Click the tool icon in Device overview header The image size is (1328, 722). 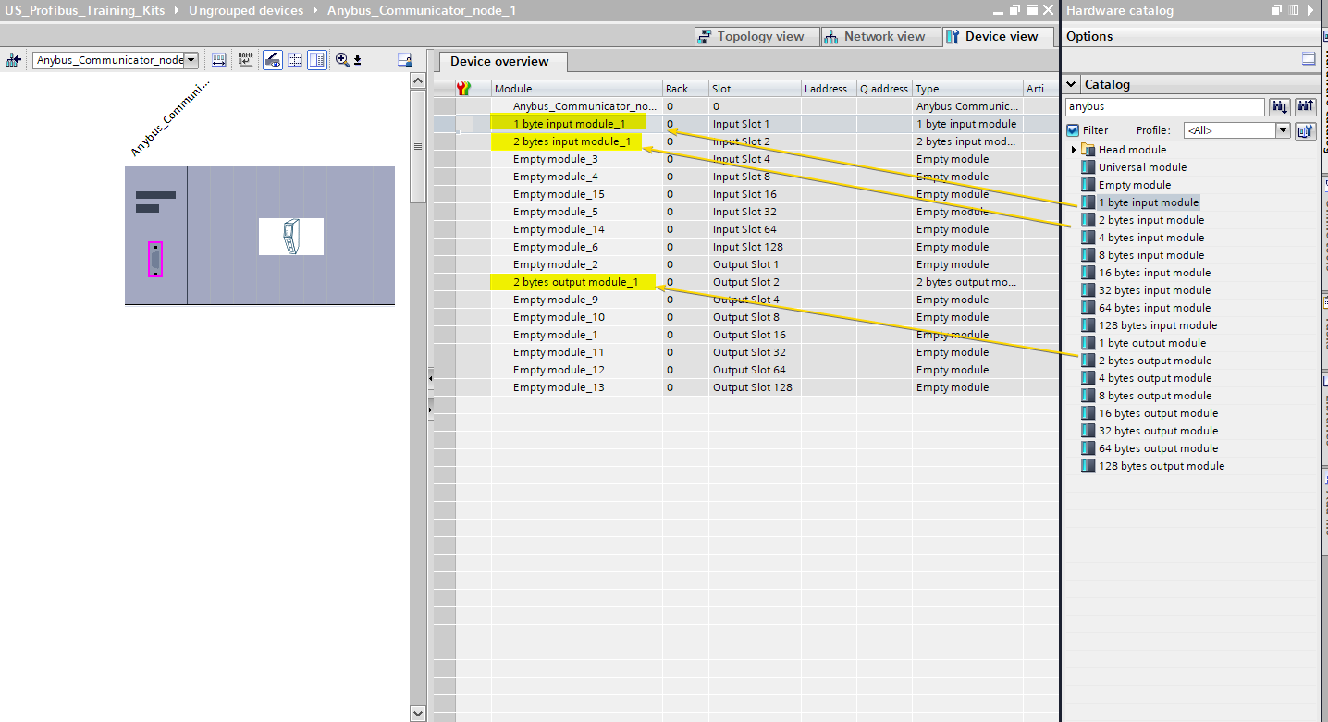point(464,89)
